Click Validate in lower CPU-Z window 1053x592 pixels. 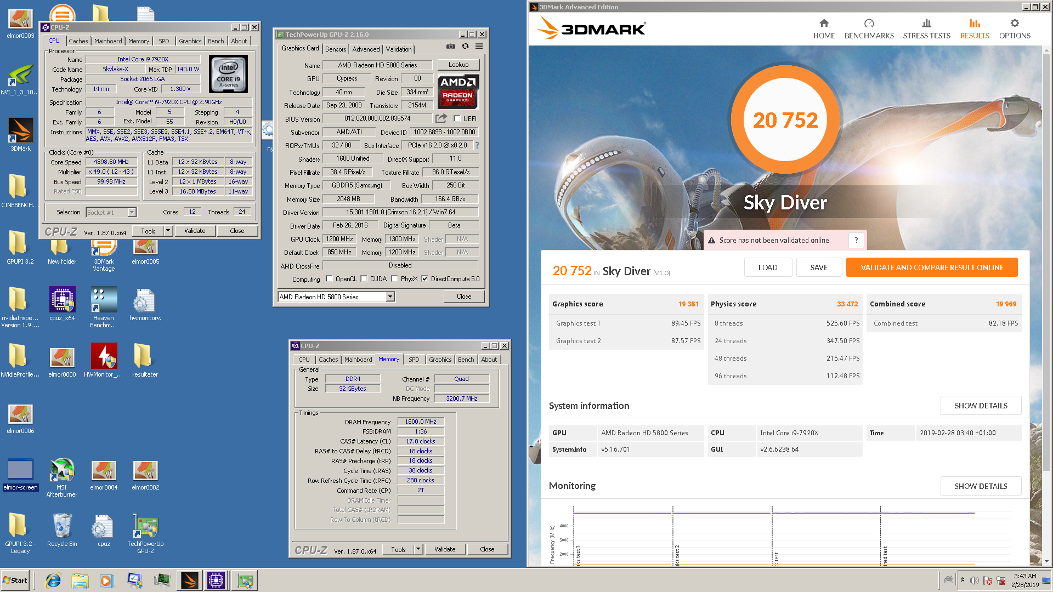pyautogui.click(x=445, y=549)
